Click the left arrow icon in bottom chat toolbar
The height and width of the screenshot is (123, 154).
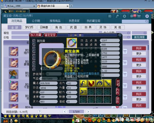click(5, 116)
